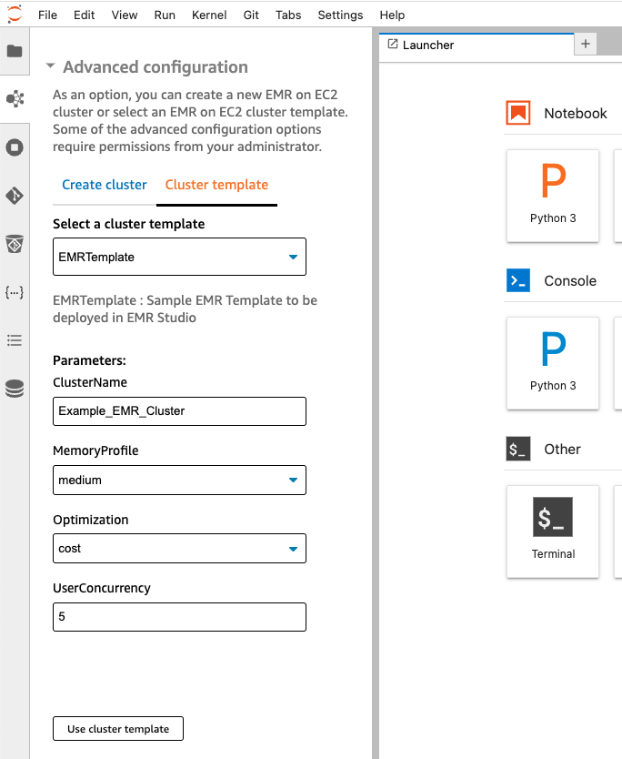
Task: Launch a Terminal from the Other section
Action: tap(552, 531)
